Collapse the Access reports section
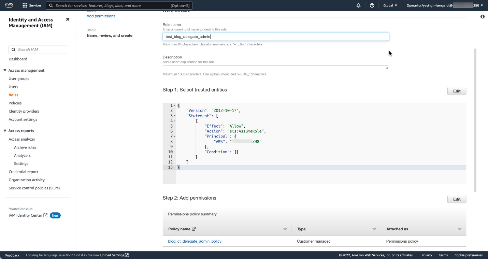The height and width of the screenshot is (259, 488). 5,131
